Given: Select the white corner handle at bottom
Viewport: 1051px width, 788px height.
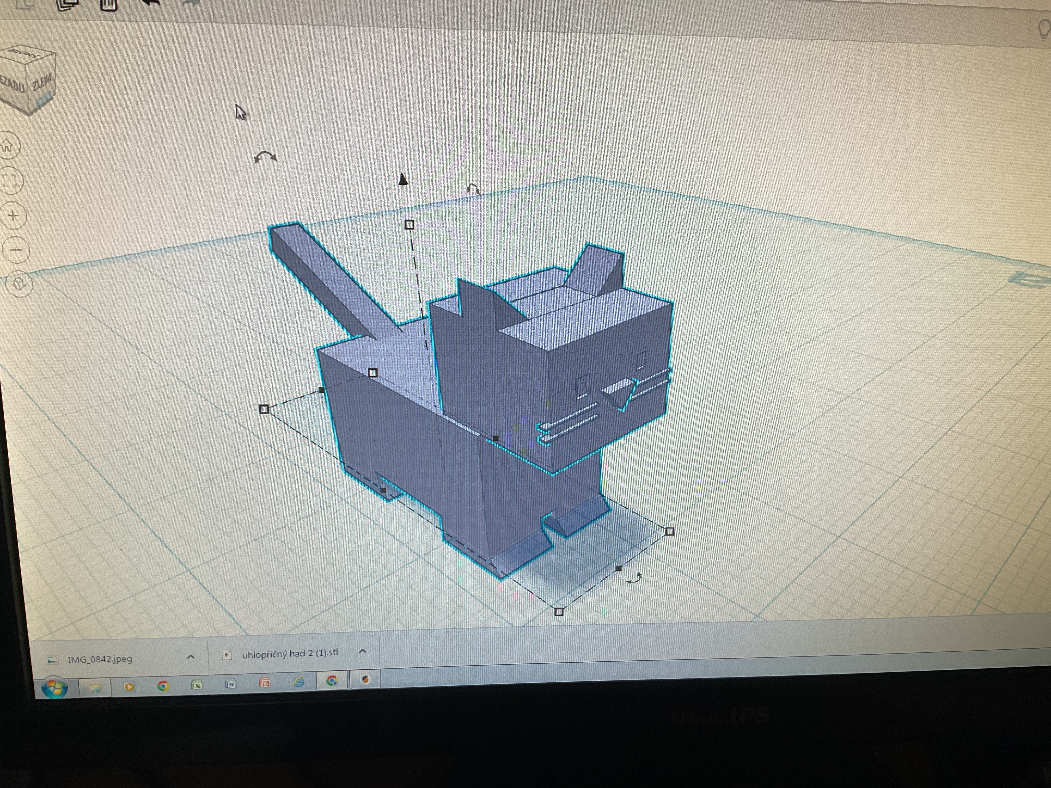Looking at the screenshot, I should [x=559, y=611].
